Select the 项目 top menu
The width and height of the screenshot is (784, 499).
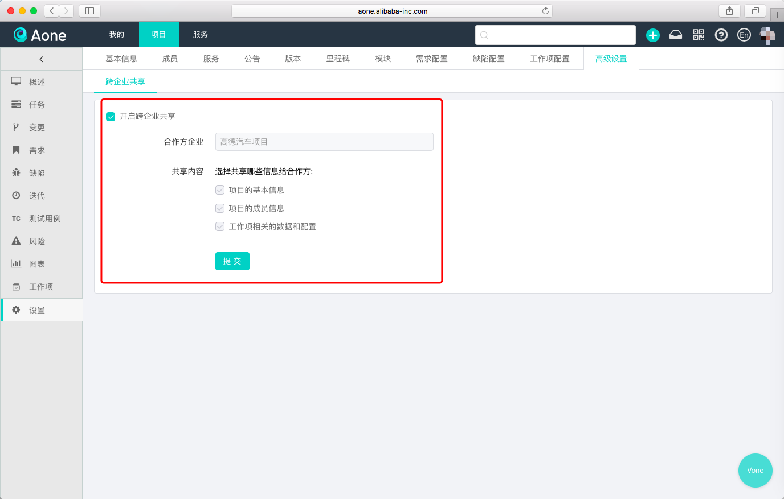[158, 35]
